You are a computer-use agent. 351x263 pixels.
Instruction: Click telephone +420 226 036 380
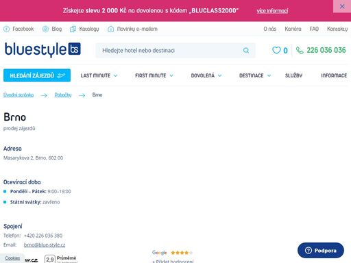pos(43,236)
